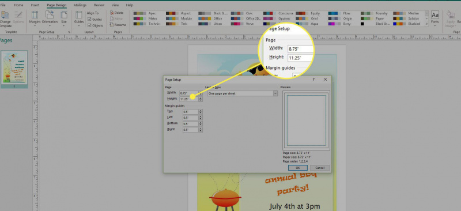Viewport: 461px width, 211px height.
Task: Select the page 1 thumbnail
Action: (x=14, y=67)
